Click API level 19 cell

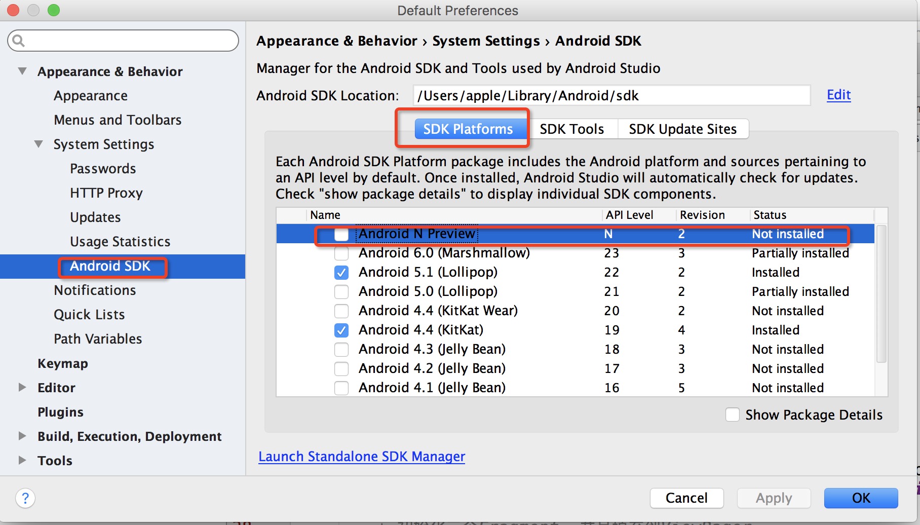611,330
